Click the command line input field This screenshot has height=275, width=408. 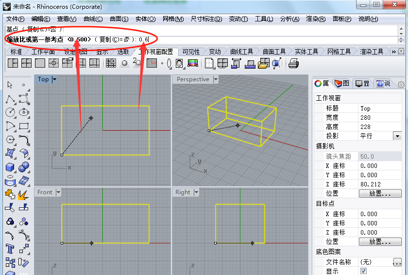coord(201,39)
